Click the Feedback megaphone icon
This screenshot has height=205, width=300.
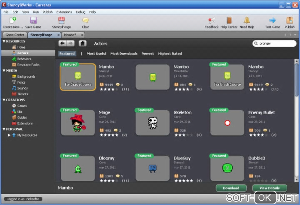tap(211, 20)
